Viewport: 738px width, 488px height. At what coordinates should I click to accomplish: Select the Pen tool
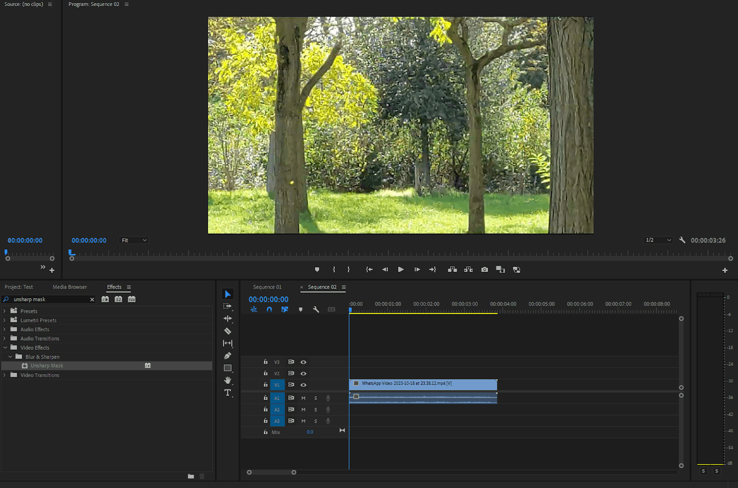point(228,356)
